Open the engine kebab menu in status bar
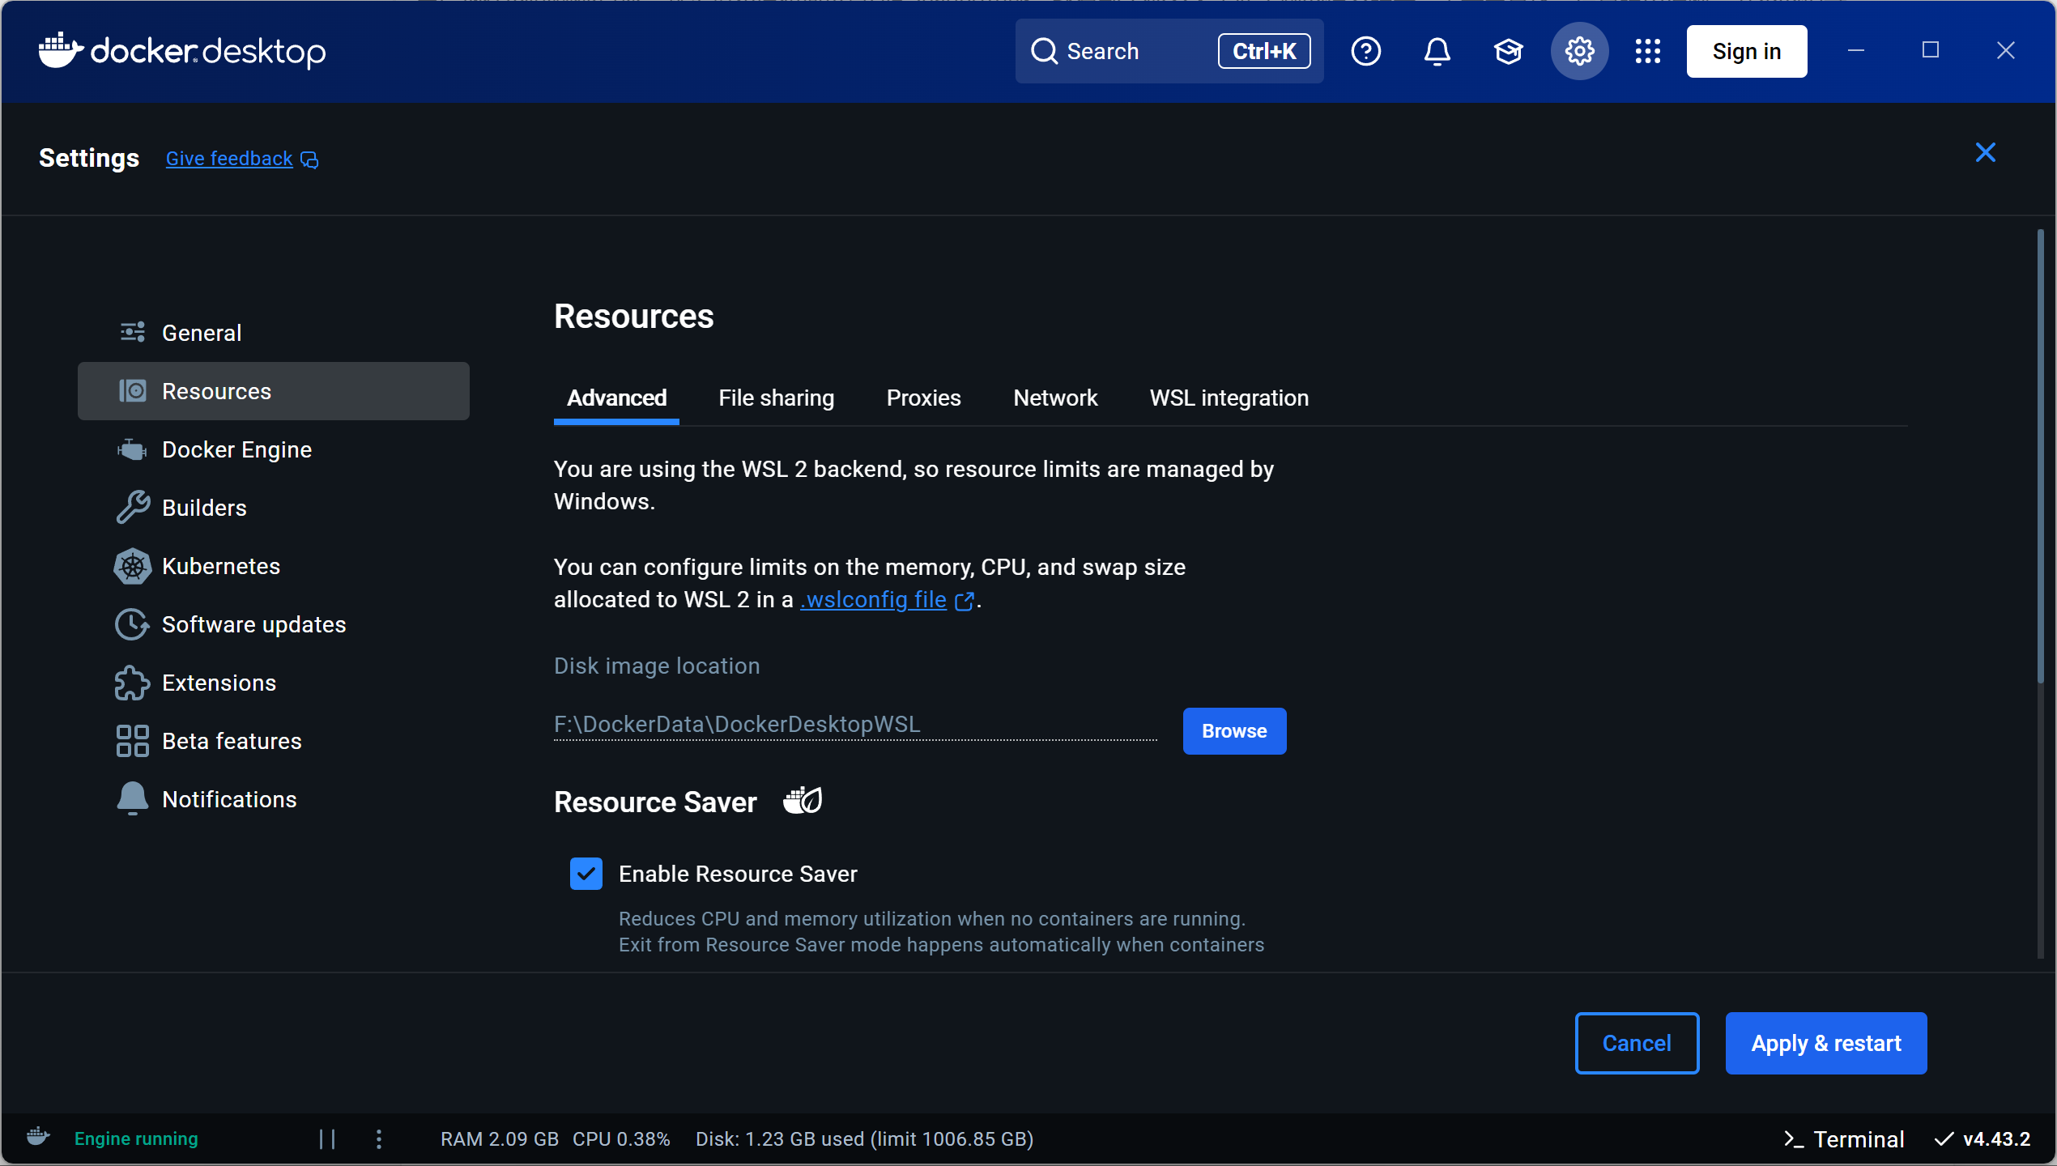The width and height of the screenshot is (2057, 1166). pos(378,1138)
